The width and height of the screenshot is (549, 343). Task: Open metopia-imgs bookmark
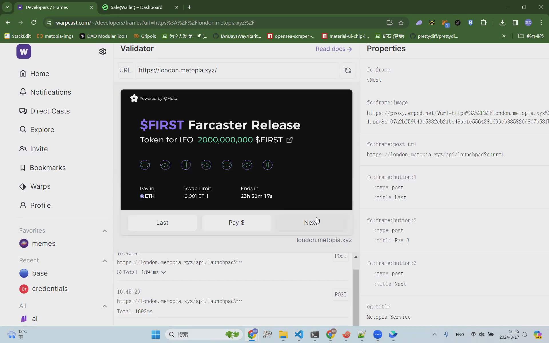click(x=55, y=36)
